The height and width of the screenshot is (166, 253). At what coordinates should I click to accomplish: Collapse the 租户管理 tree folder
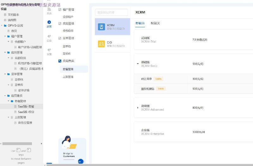[5, 36]
